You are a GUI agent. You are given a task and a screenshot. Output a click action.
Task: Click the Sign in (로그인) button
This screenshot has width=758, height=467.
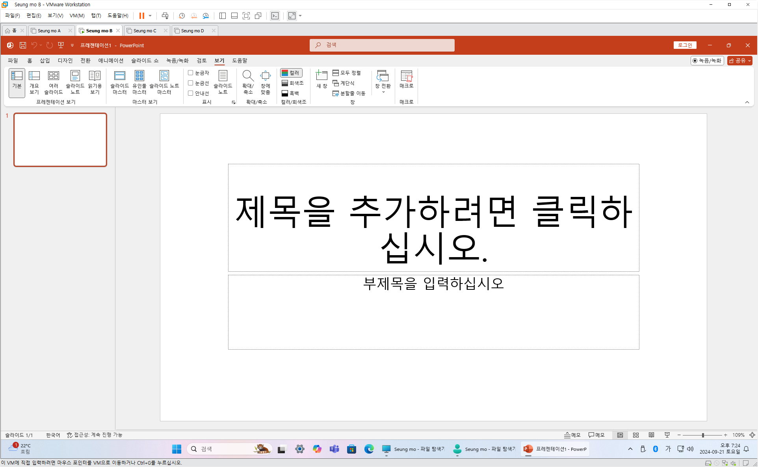click(685, 45)
